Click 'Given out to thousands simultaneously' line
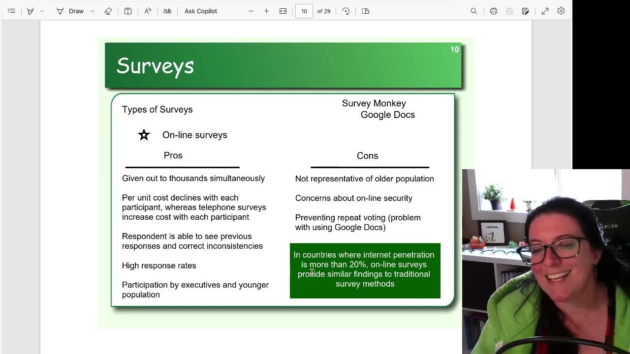 coord(193,178)
